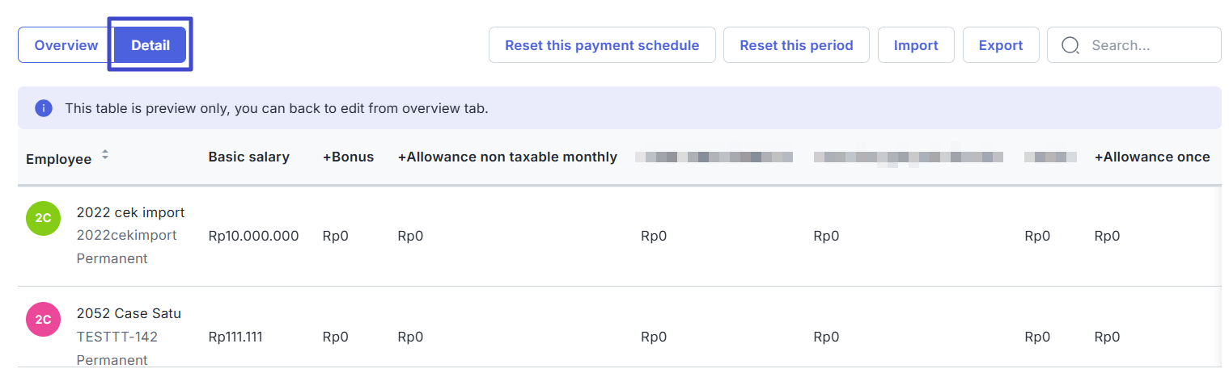Select the pink 2C avatar for 2052 Case Satu

pos(44,319)
